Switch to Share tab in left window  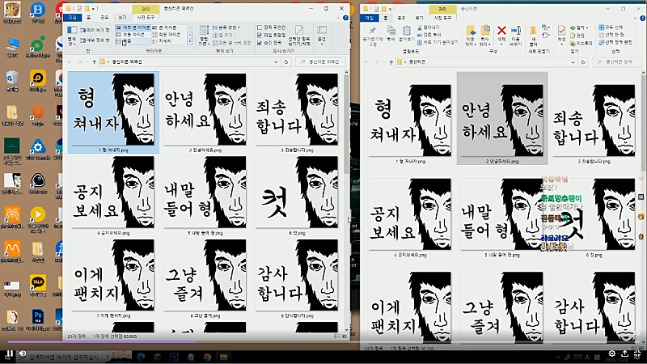click(x=104, y=16)
